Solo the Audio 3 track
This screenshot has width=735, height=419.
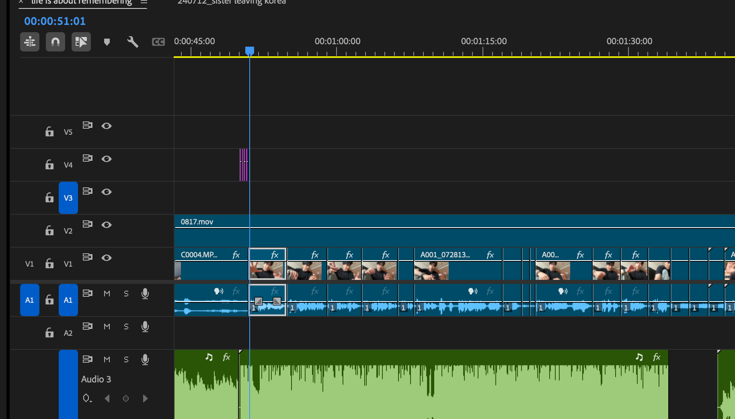coord(126,359)
